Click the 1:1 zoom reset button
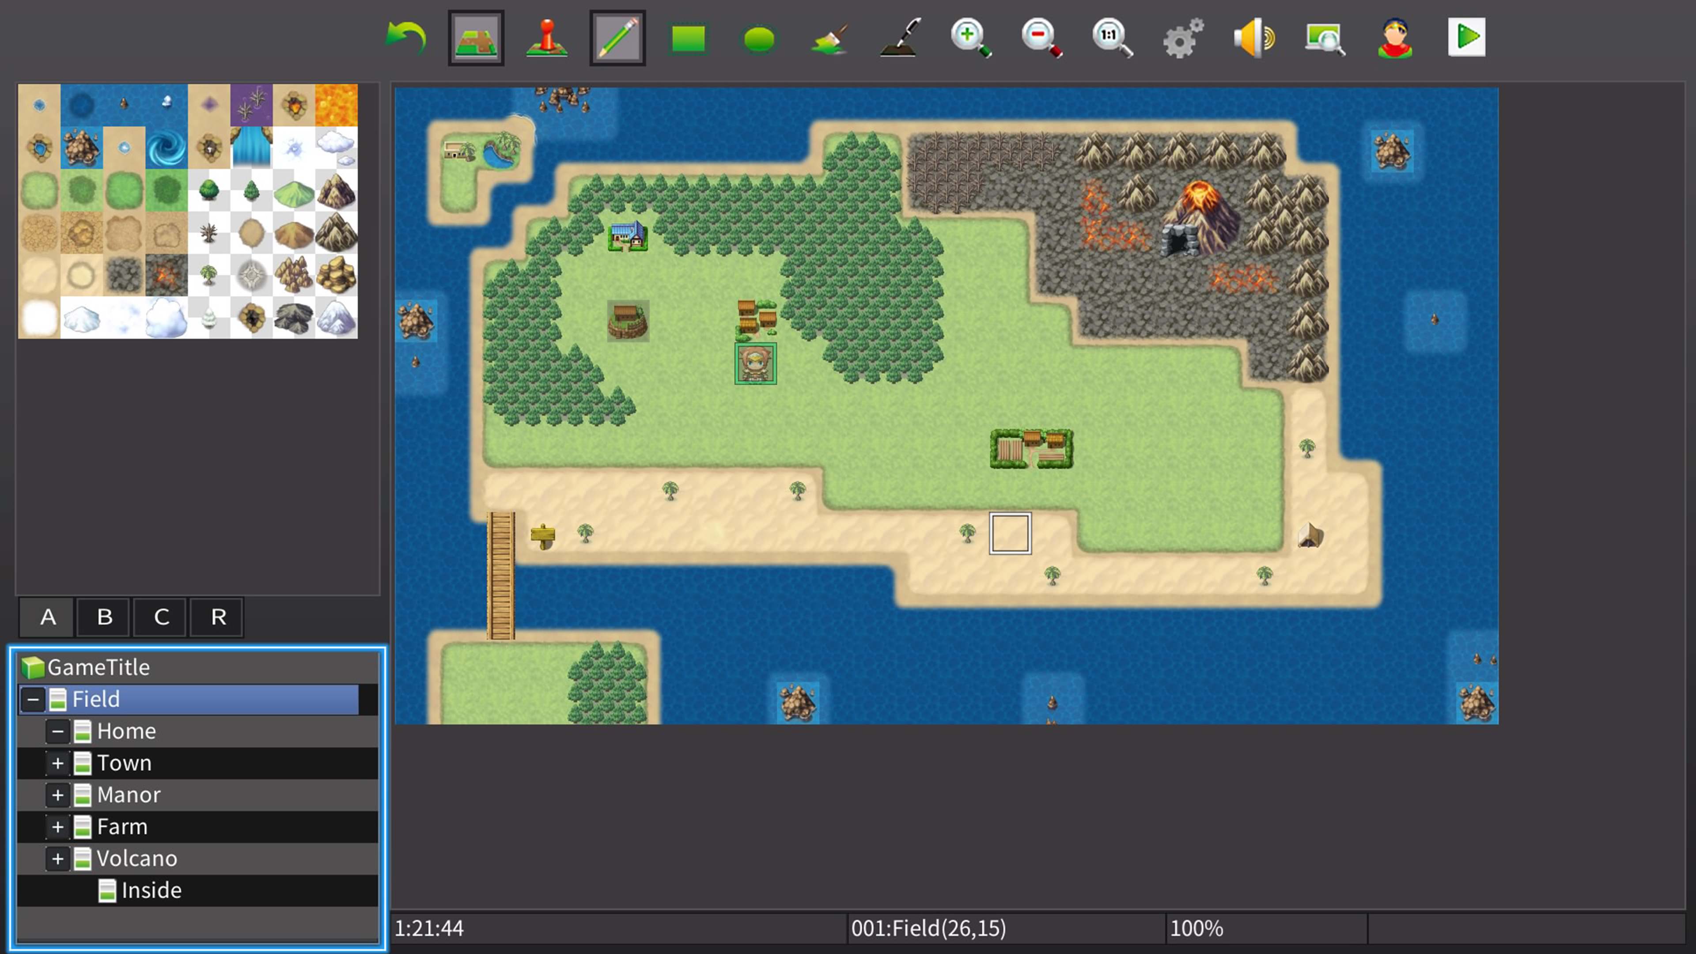This screenshot has height=954, width=1696. [1110, 37]
